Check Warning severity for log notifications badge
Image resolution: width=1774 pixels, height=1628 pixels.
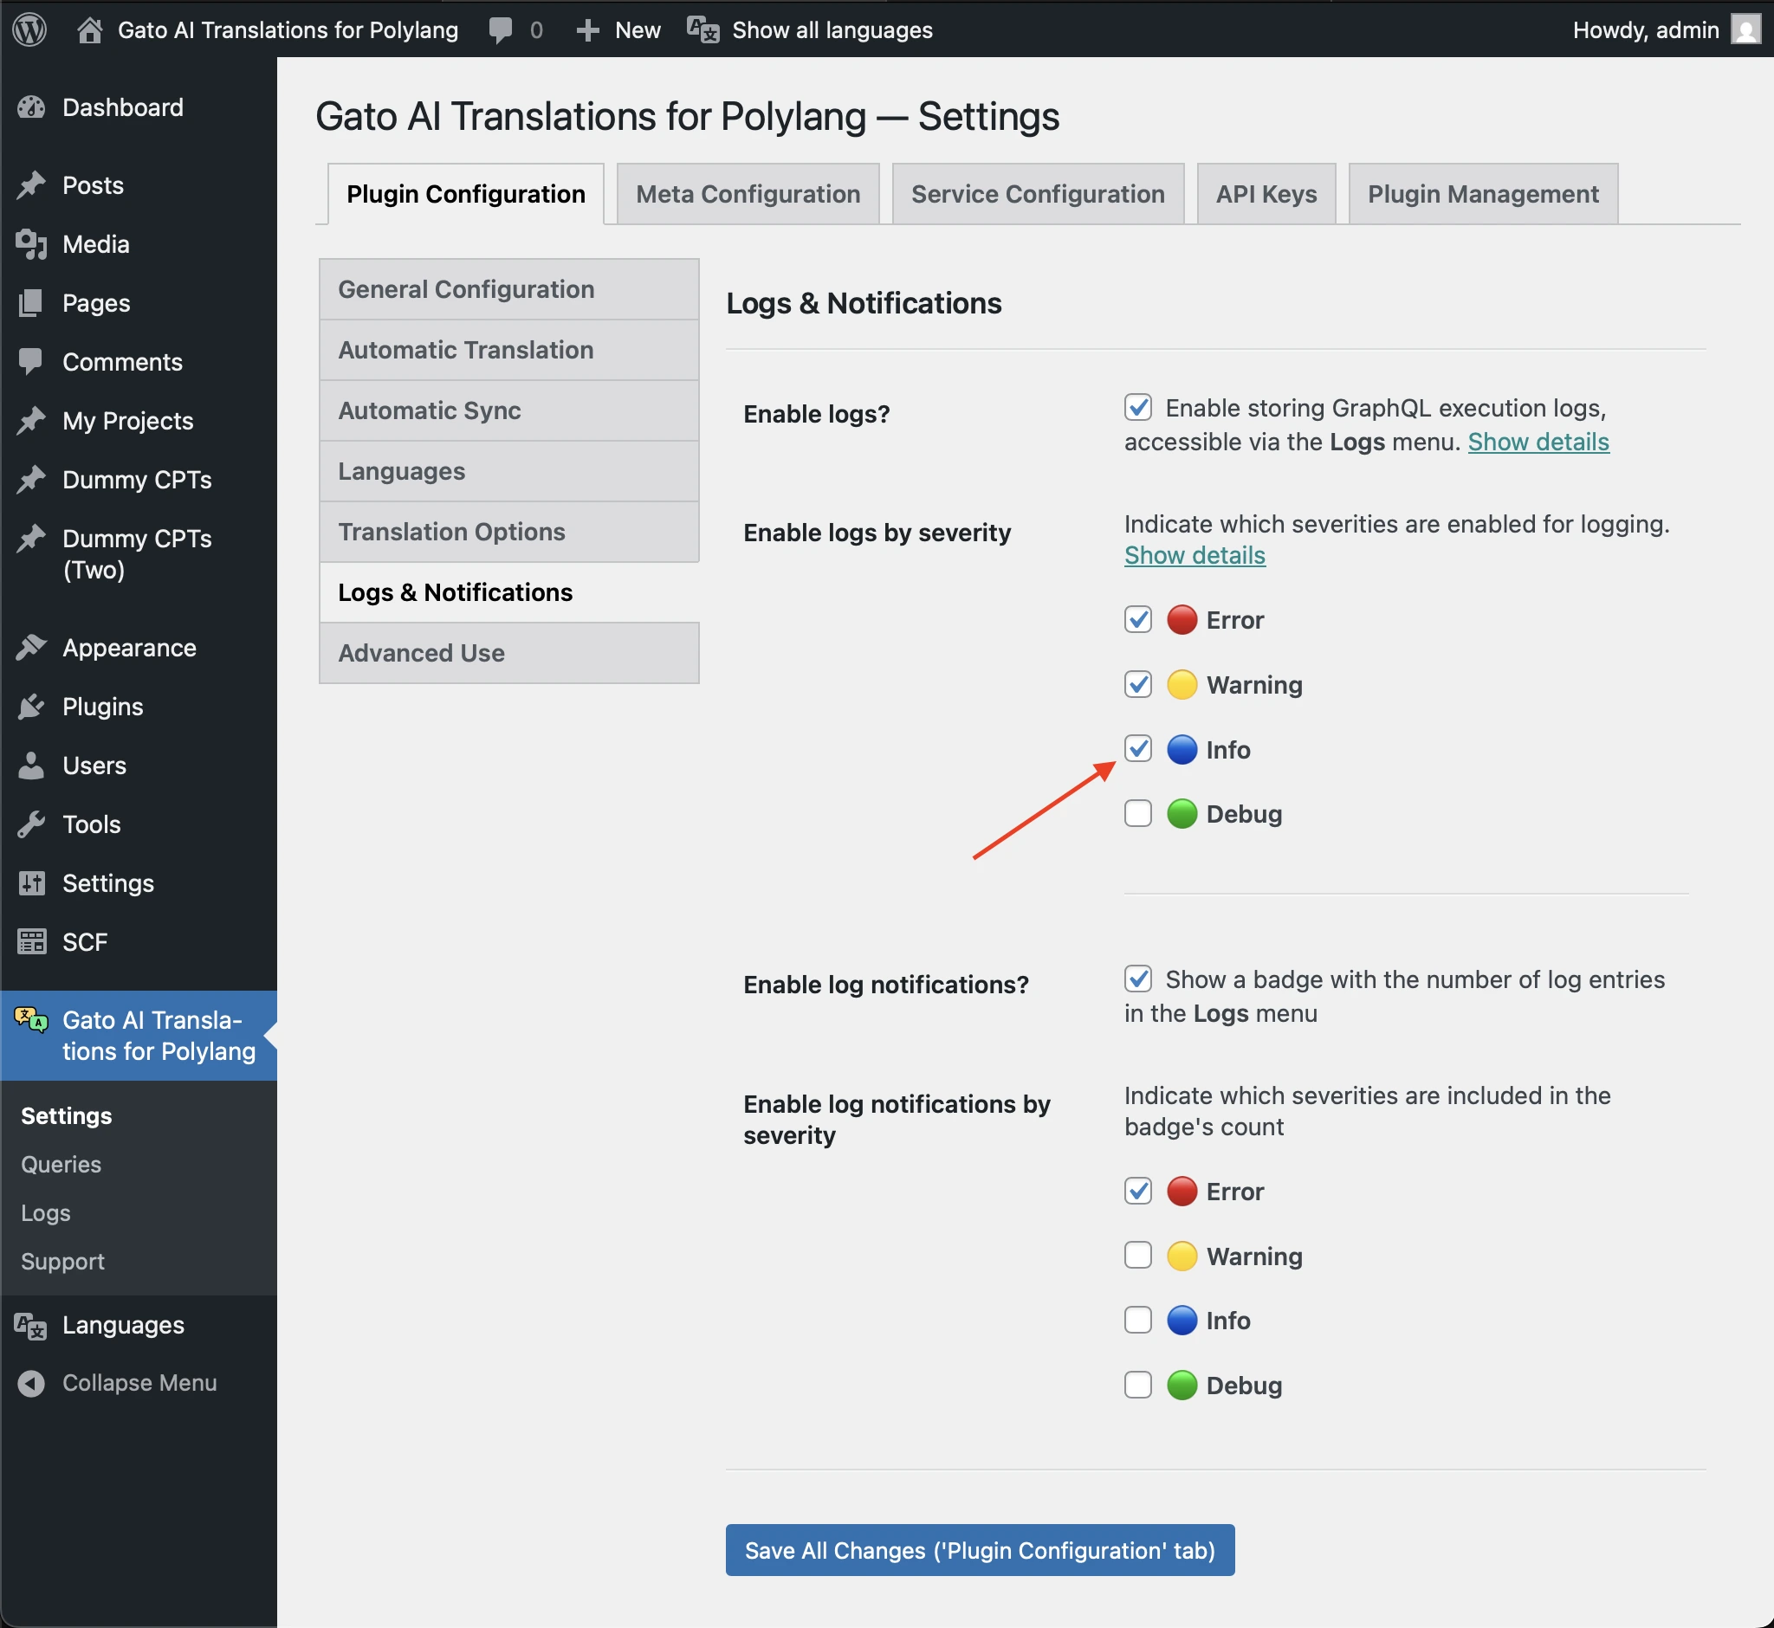click(1137, 1256)
